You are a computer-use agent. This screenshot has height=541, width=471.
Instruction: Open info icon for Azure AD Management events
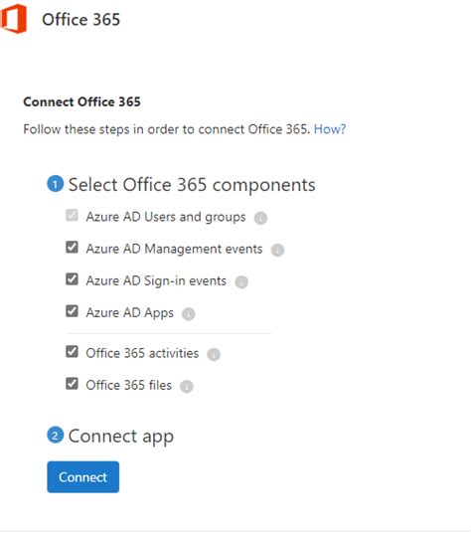[x=277, y=250]
